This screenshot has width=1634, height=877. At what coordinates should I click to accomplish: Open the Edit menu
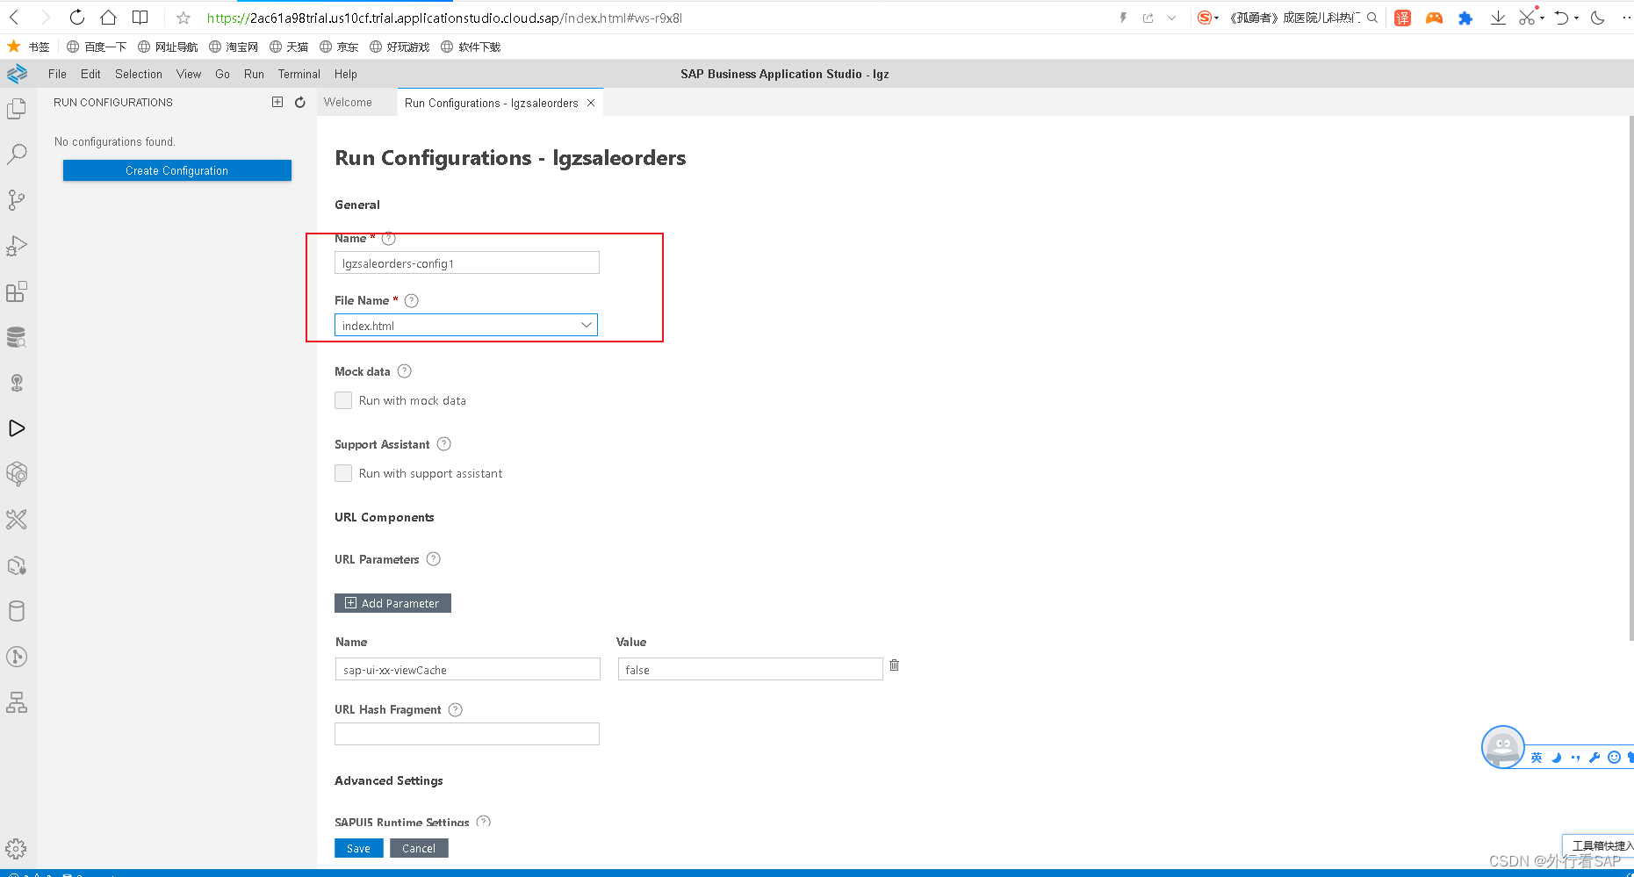click(90, 74)
